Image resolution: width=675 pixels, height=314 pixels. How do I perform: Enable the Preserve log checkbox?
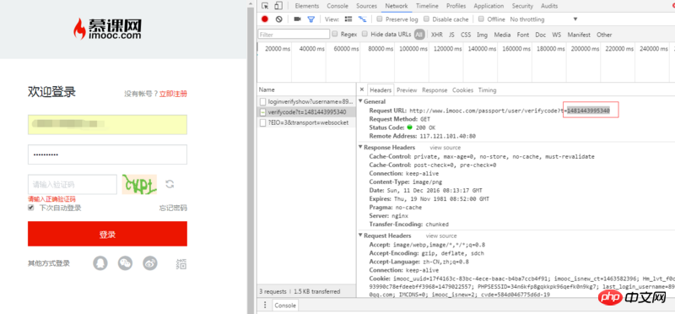(x=379, y=19)
